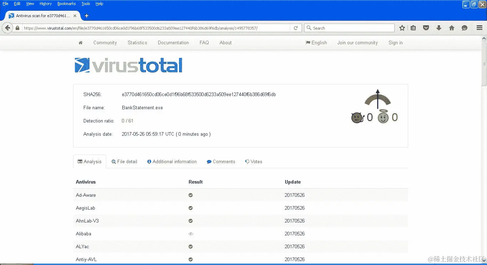Screen dimensions: 487x265
Task: Open the Community link
Action: [x=105, y=42]
